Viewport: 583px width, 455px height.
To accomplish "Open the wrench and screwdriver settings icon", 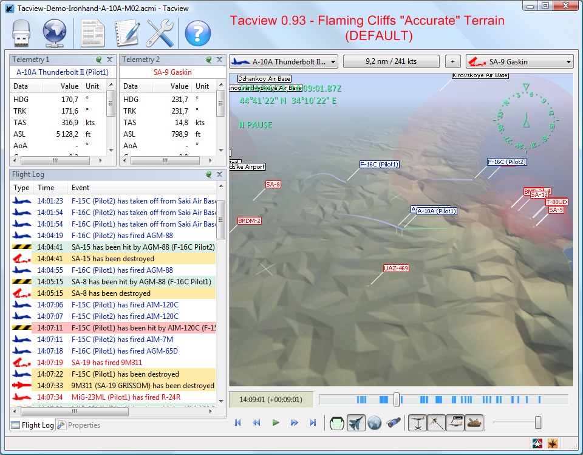I will pyautogui.click(x=160, y=33).
